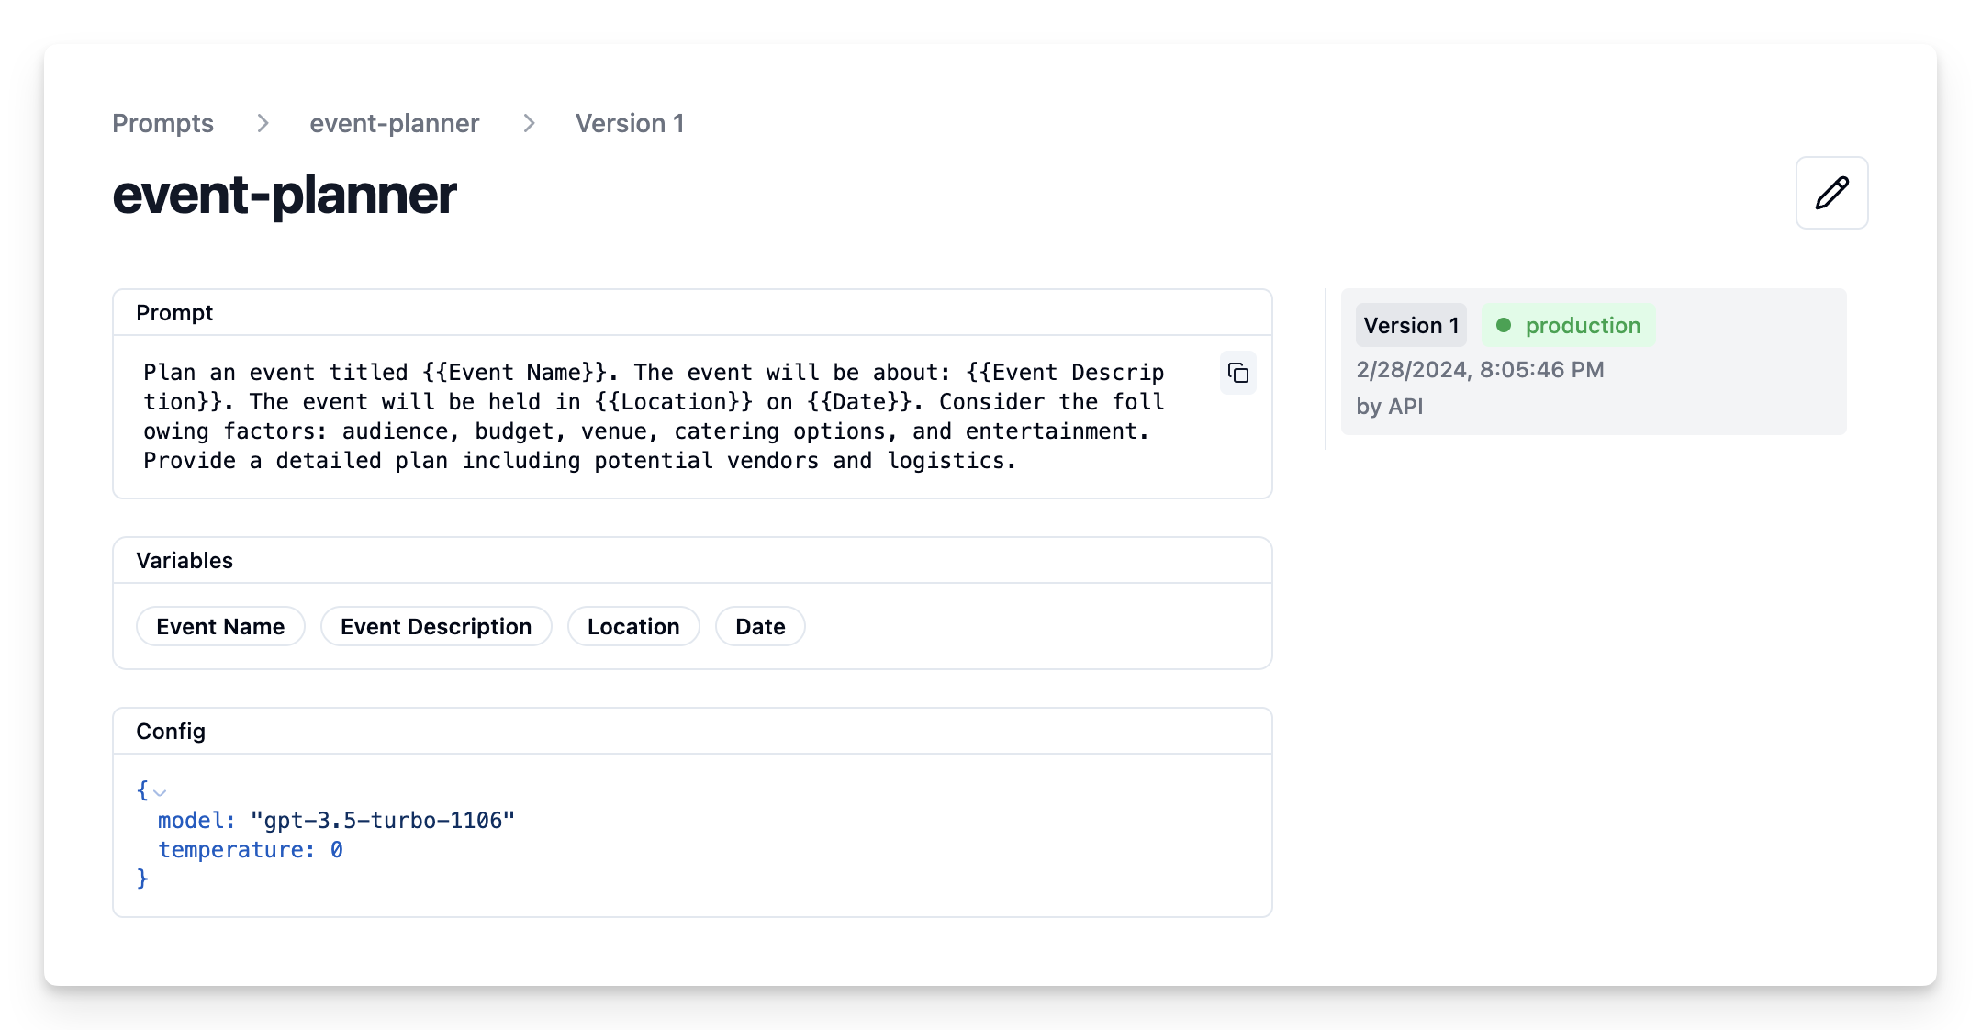Collapse the Config JSON with the chevron
The height and width of the screenshot is (1030, 1981).
162,792
